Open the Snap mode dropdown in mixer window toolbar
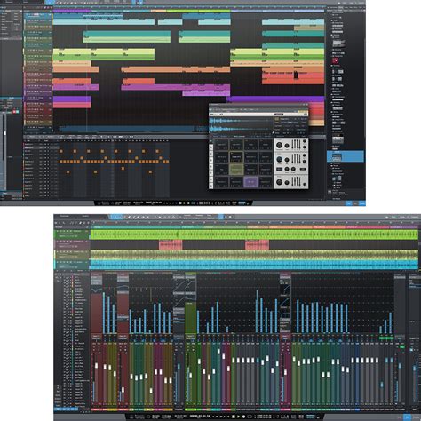The height and width of the screenshot is (421, 421). [210, 217]
